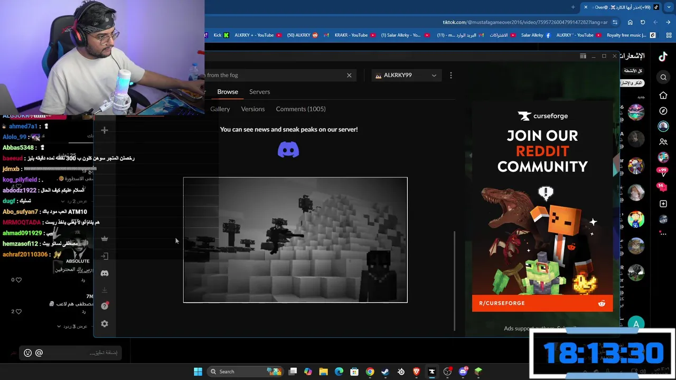Open TikTok explore compass icon

(663, 111)
